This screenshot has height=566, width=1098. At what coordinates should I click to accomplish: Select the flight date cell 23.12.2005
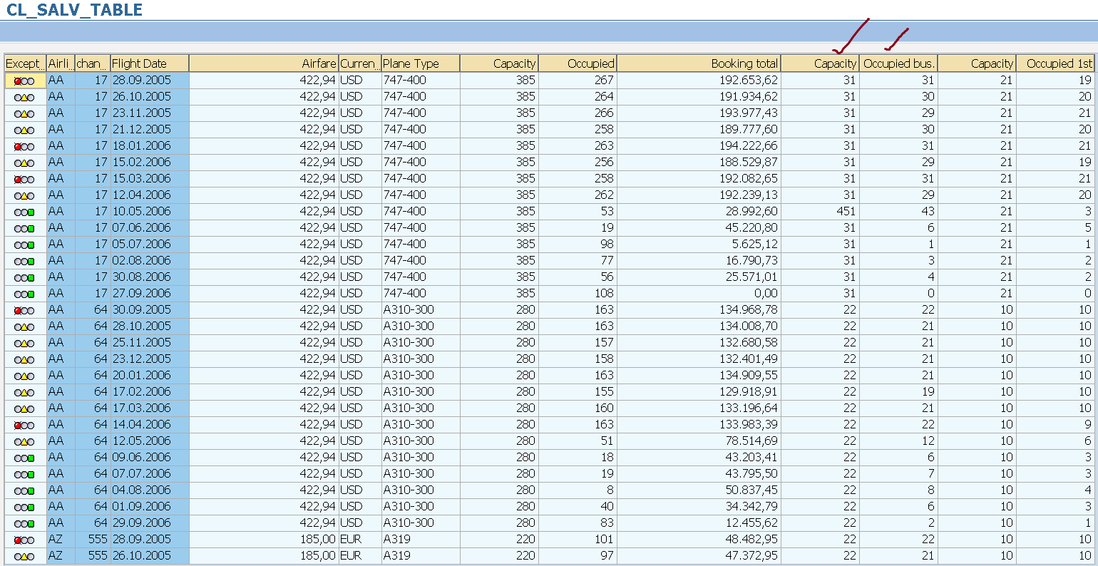pos(150,359)
